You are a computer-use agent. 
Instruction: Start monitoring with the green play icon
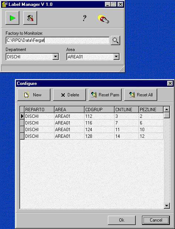[x=12, y=18]
